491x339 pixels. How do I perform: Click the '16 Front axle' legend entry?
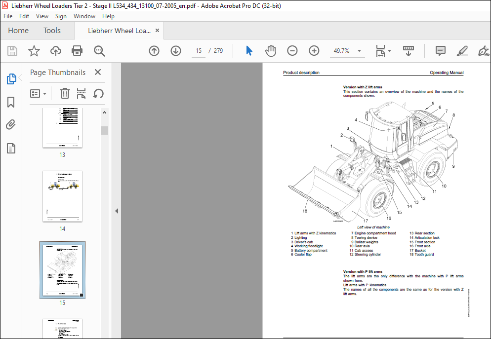click(420, 246)
